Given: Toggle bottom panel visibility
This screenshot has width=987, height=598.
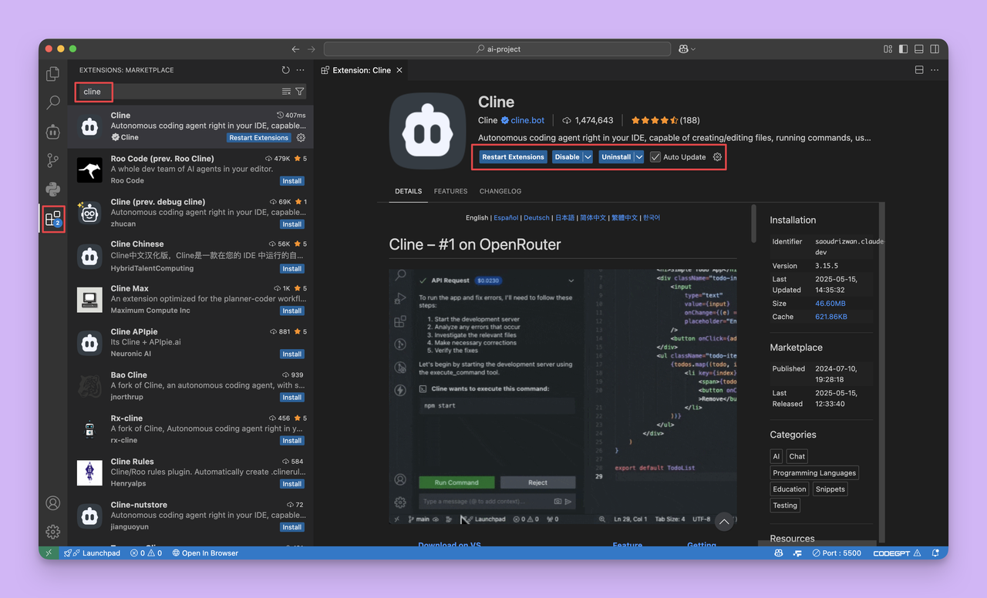Looking at the screenshot, I should coord(918,49).
